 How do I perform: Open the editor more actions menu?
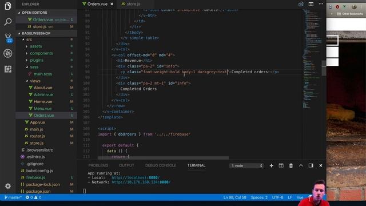pyautogui.click(x=321, y=4)
